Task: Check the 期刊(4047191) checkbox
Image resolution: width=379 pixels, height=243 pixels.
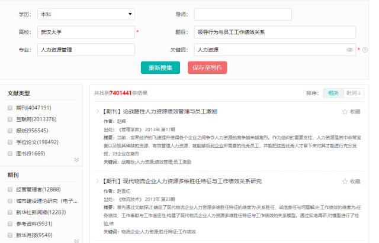Action: [10, 108]
